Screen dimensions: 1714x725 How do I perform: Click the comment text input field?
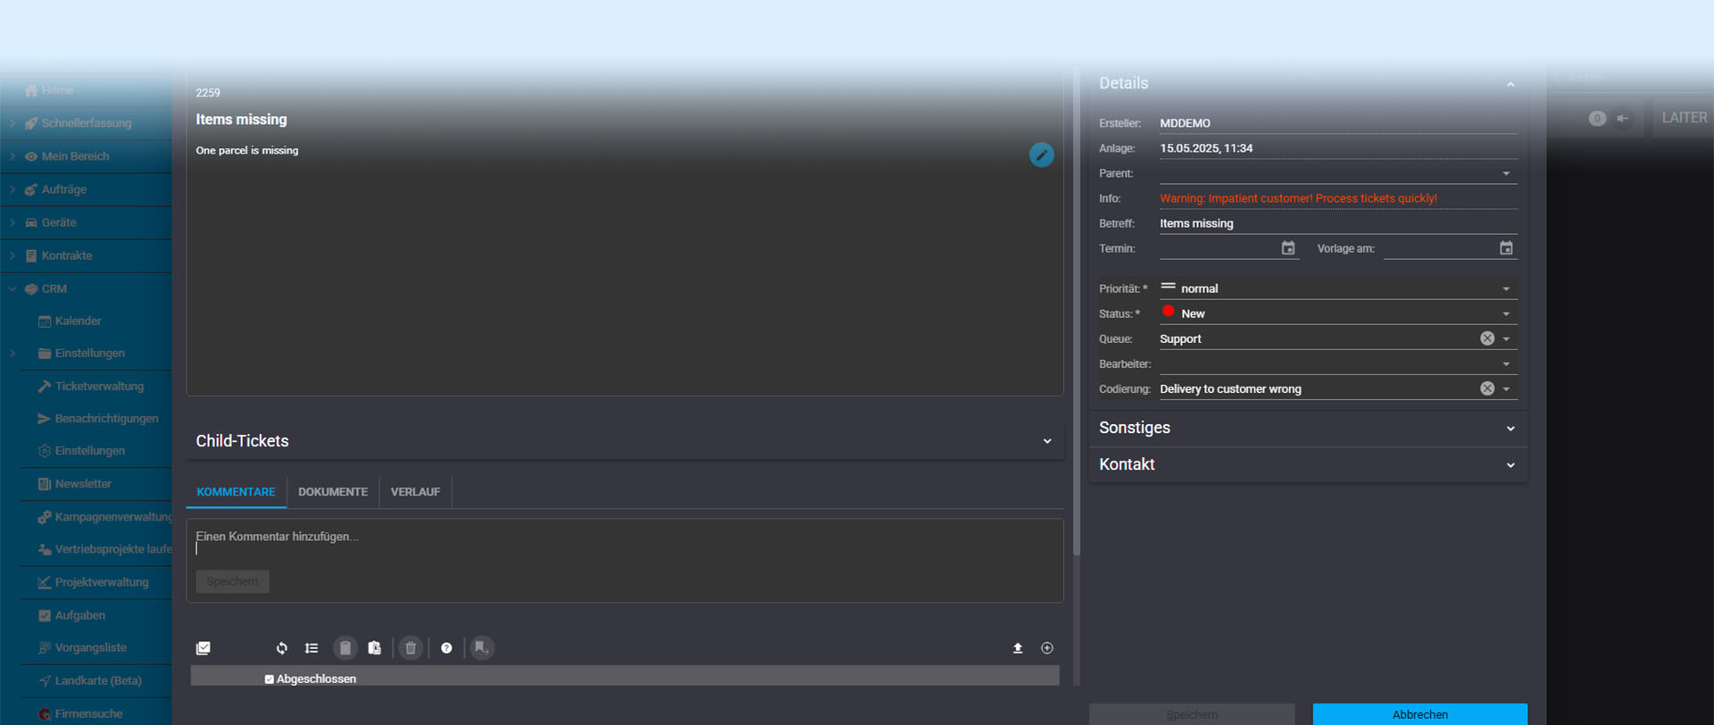625,543
